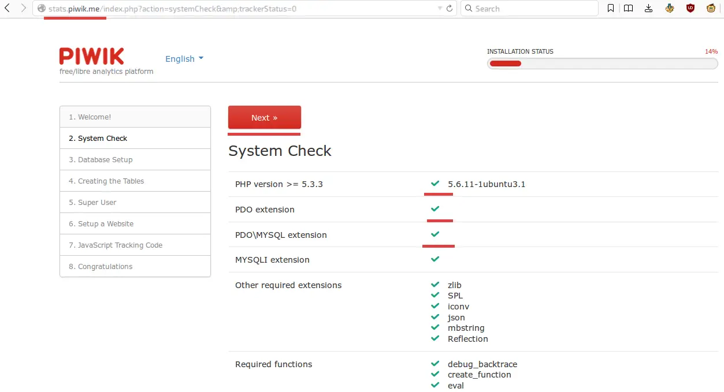Click the INSTALLATION STATUS label
The image size is (724, 392).
pos(520,51)
